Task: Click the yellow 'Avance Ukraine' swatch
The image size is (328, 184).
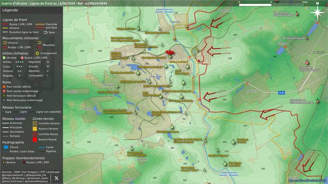Action: click(x=35, y=129)
